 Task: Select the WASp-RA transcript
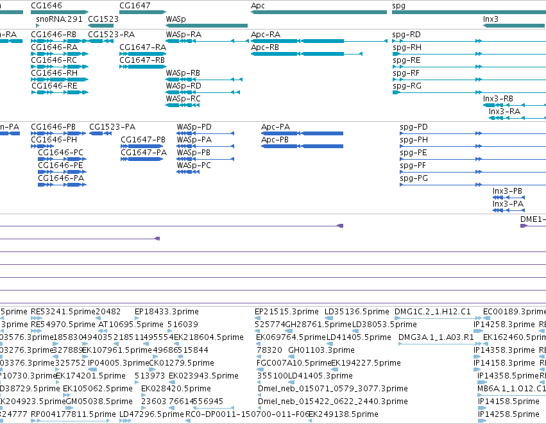coord(207,41)
